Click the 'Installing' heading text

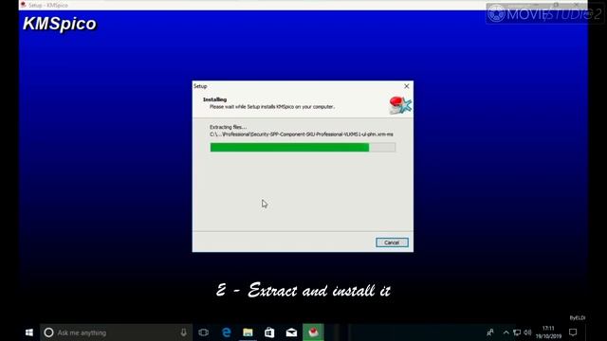215,99
